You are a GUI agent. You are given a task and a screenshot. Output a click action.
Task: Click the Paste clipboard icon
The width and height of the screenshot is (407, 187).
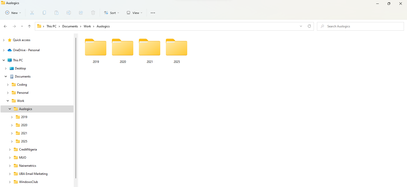(x=56, y=13)
